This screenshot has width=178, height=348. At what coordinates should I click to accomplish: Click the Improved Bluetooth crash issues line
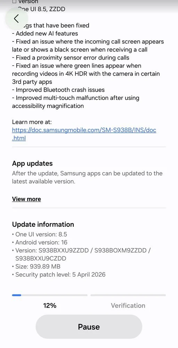(58, 90)
